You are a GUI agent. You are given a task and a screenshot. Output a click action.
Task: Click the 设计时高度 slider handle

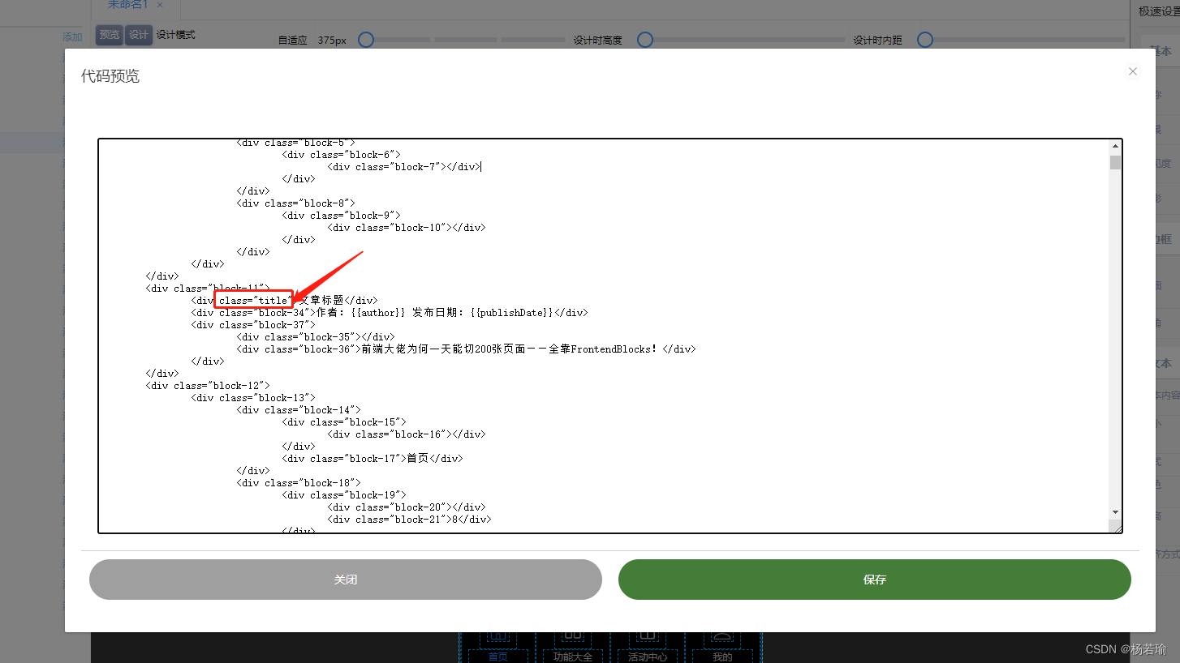pos(644,40)
